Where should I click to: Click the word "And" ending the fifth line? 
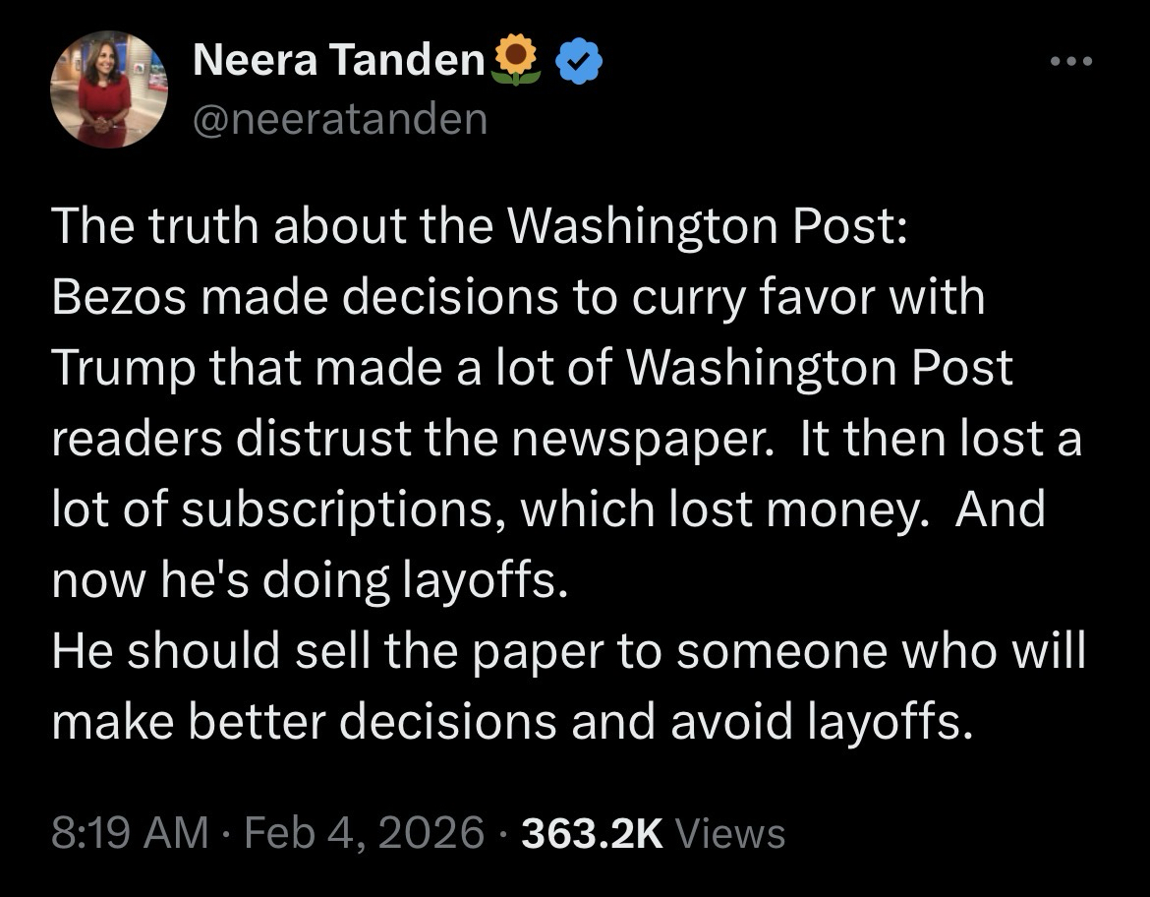[1001, 508]
